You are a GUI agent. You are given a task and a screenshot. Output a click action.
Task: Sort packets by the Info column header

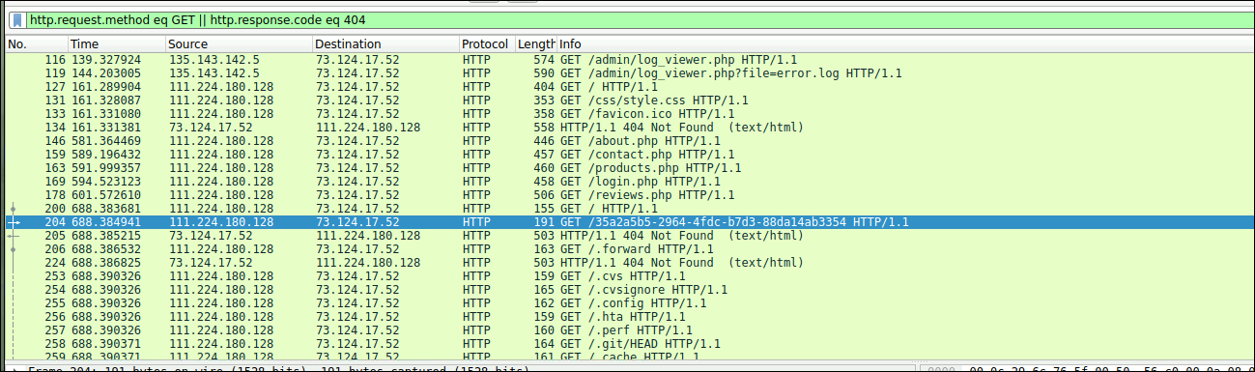[905, 44]
